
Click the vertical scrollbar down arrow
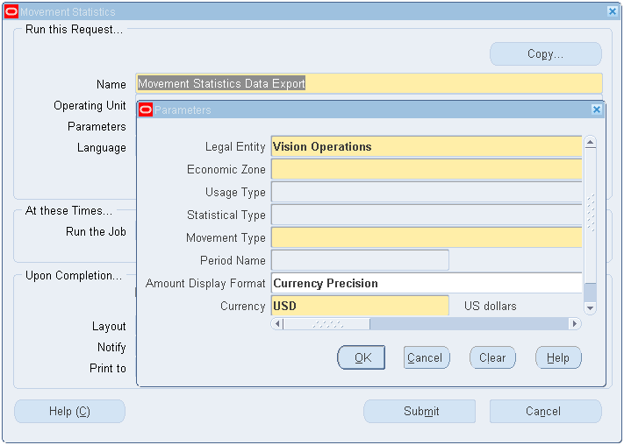[x=590, y=308]
